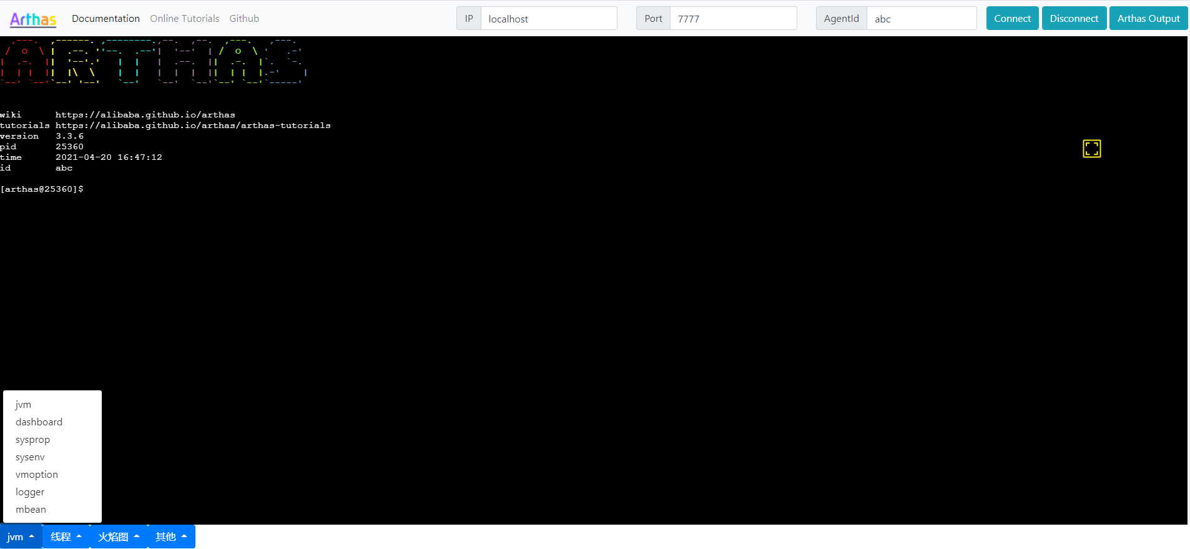Expand the 其他 dropdown menu

(172, 537)
